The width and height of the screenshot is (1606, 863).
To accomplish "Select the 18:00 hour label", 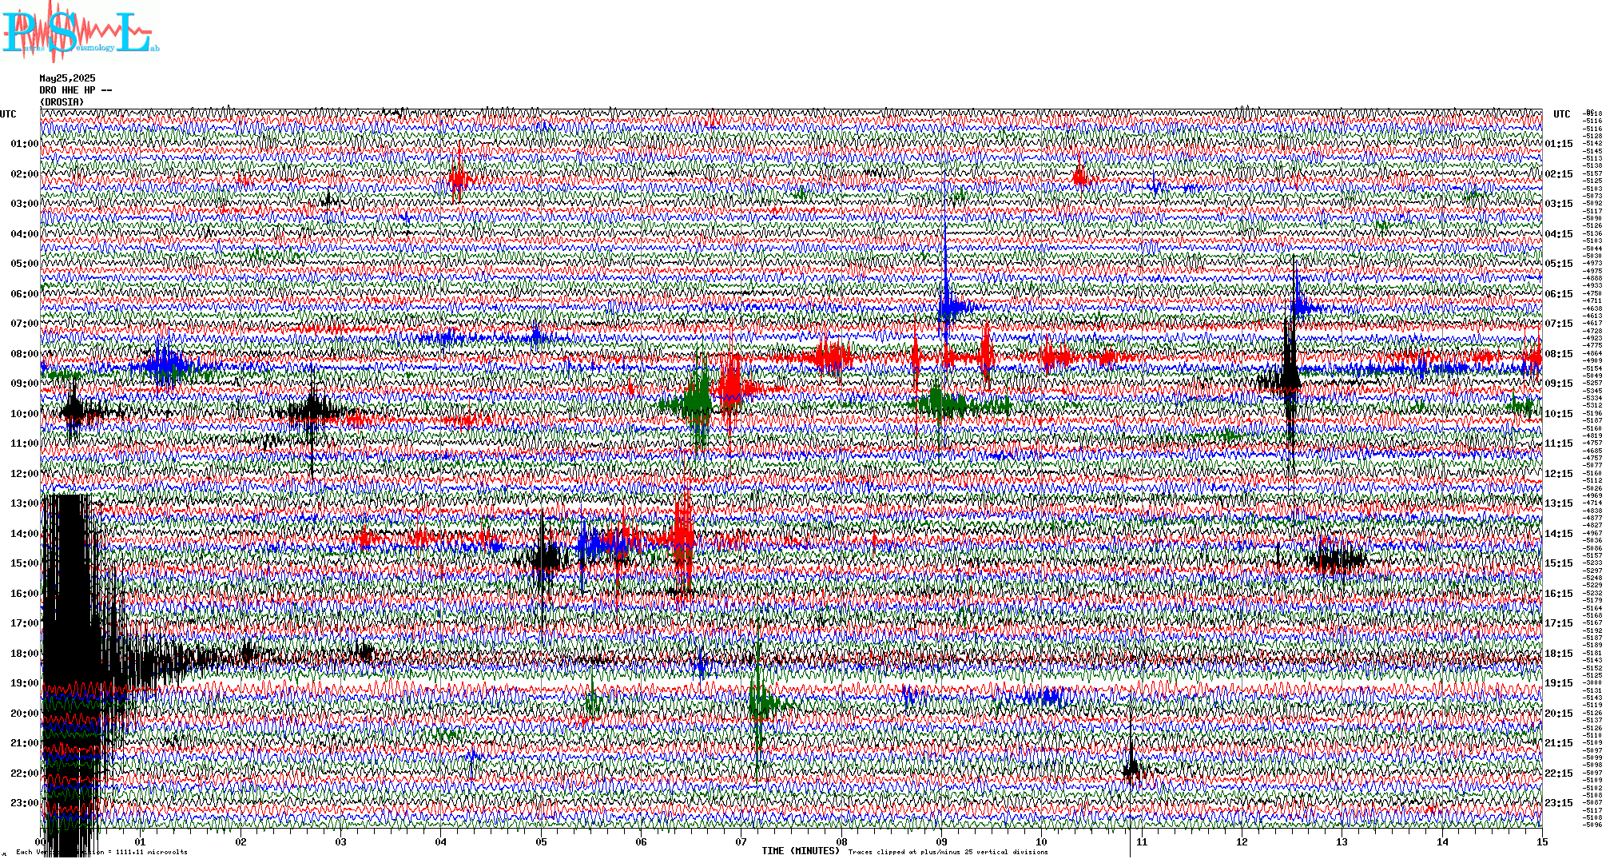I will click(25, 654).
